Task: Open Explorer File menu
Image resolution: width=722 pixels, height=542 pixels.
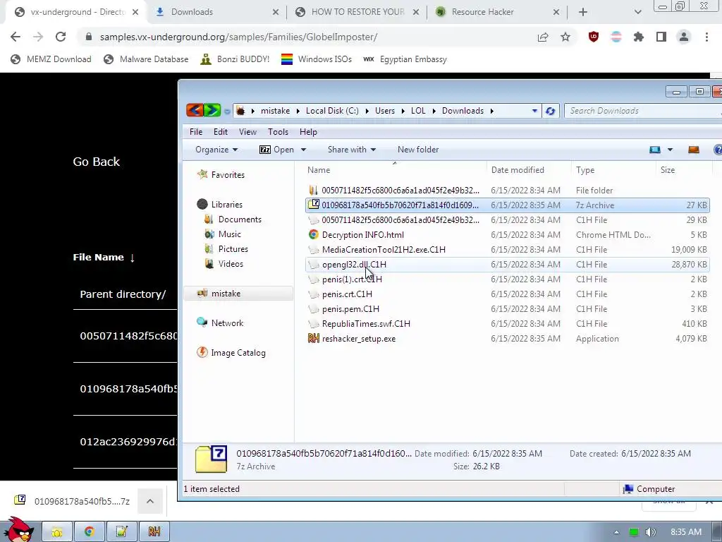Action: click(x=196, y=132)
